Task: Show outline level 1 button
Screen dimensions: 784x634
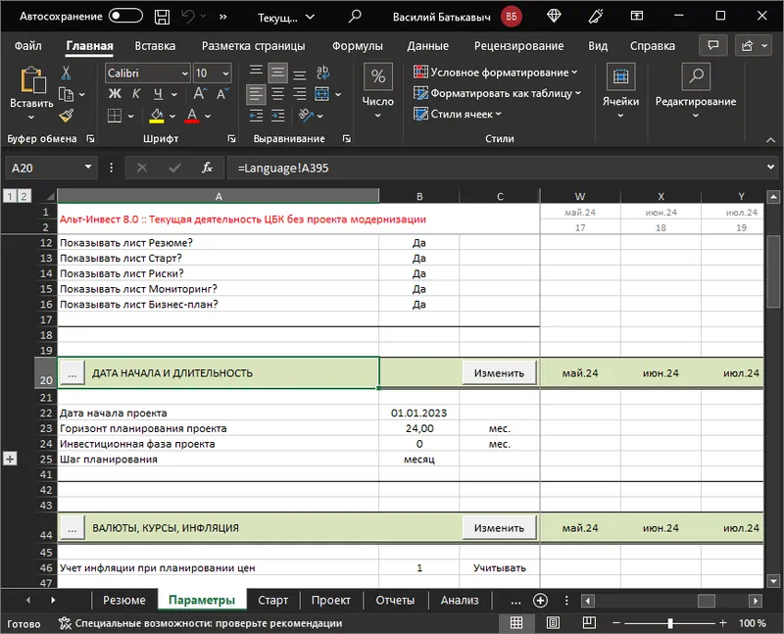Action: pyautogui.click(x=10, y=196)
